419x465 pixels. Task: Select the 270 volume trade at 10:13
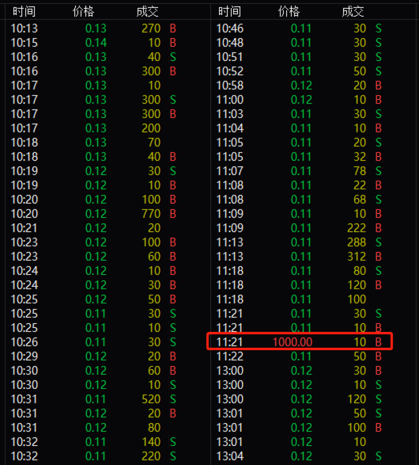point(151,28)
